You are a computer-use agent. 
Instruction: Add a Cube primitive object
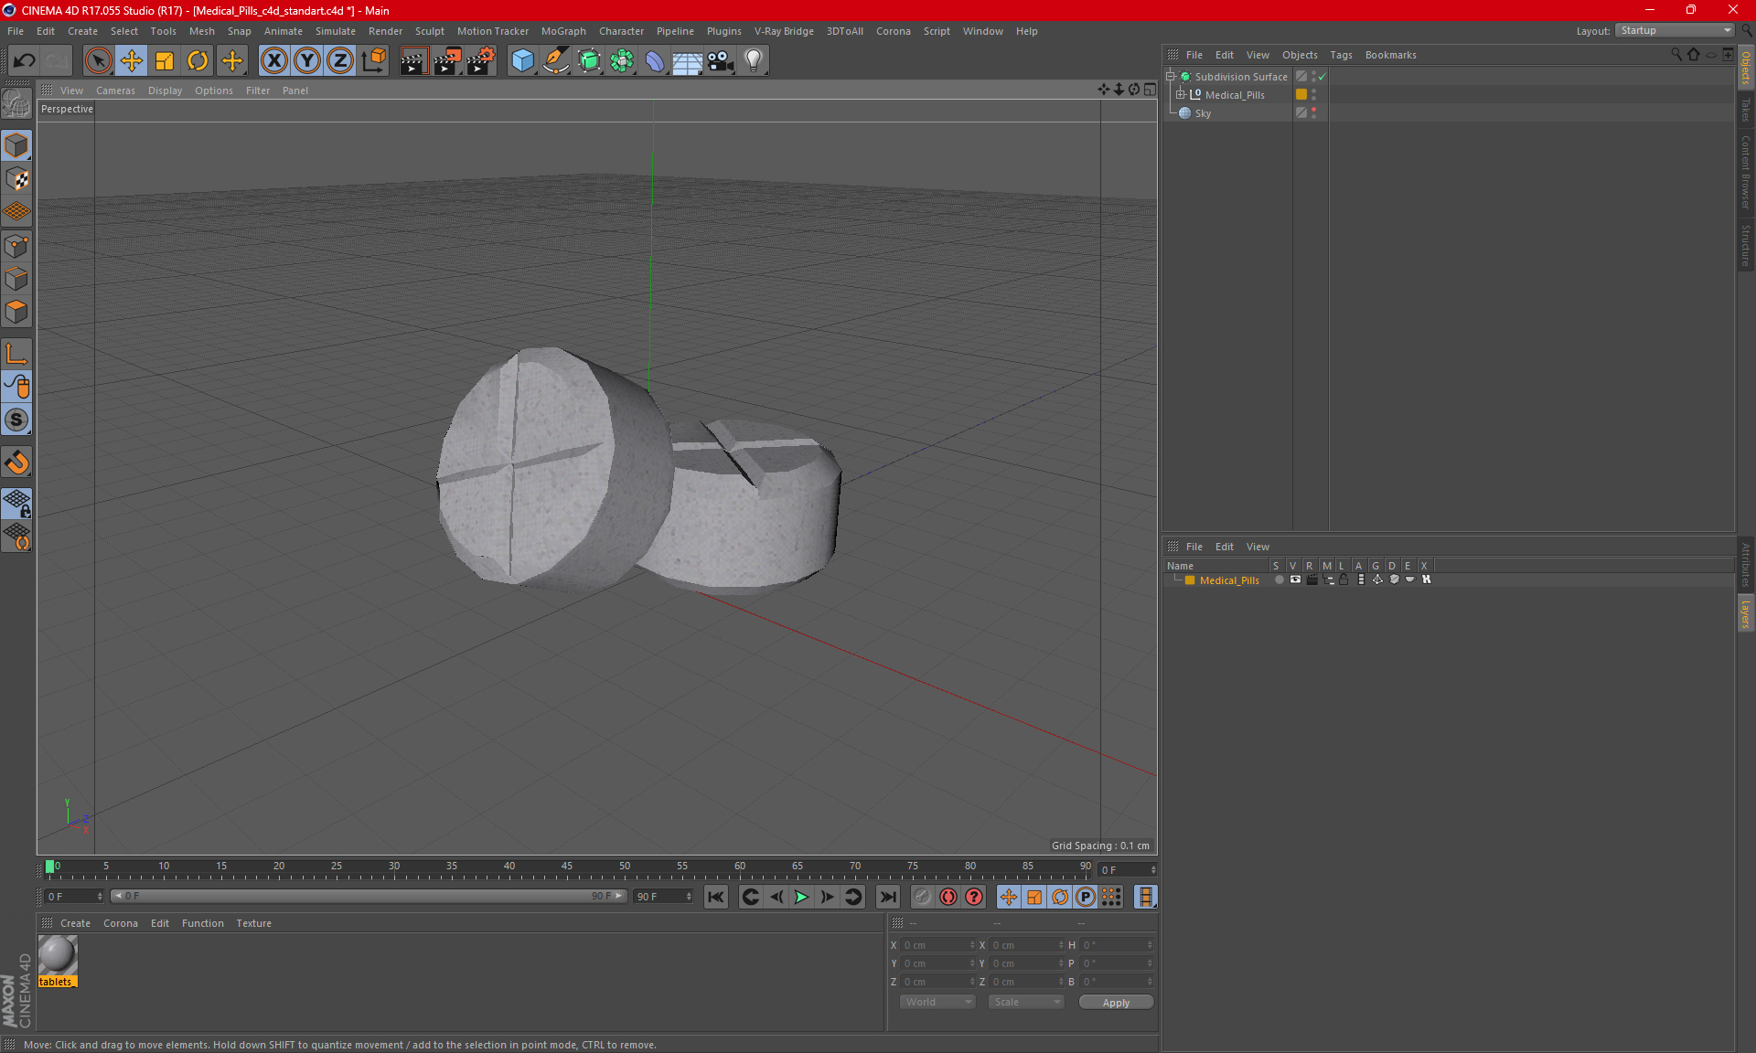tap(522, 60)
